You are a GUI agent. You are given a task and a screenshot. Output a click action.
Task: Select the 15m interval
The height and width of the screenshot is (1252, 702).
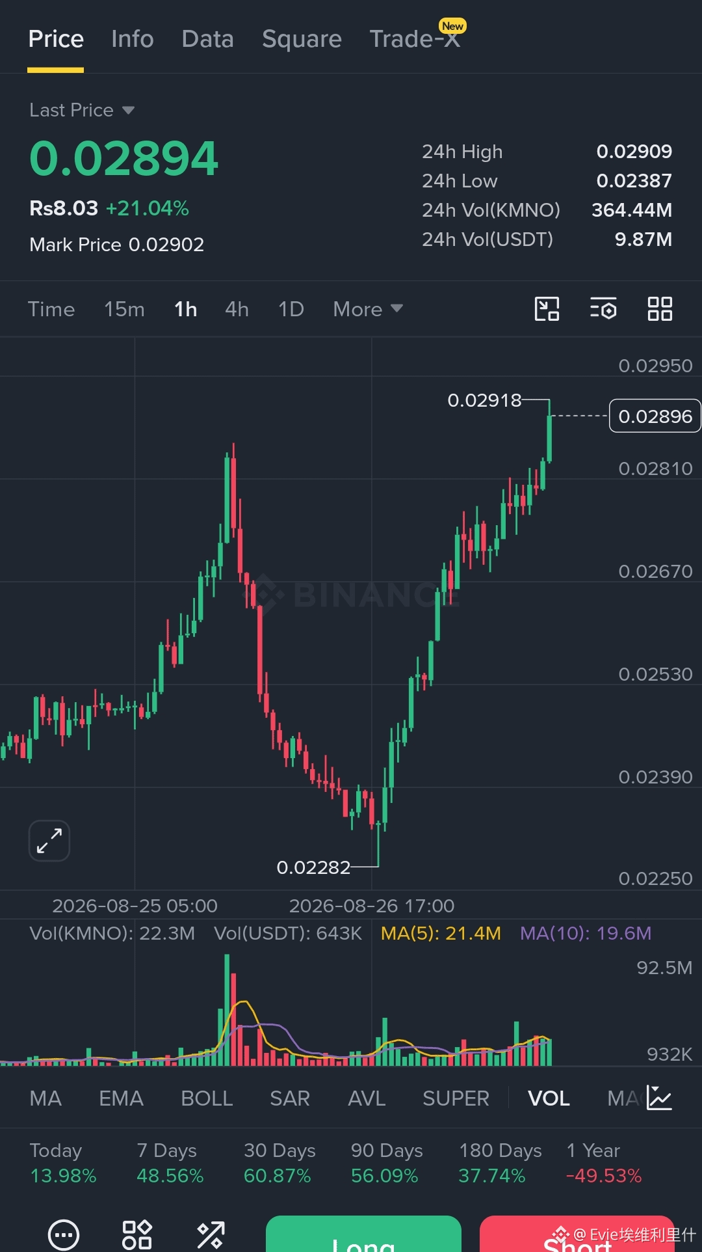pyautogui.click(x=124, y=309)
